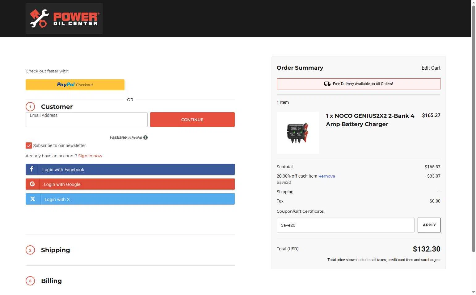Viewport: 476px width, 295px height.
Task: Login with X
Action: [130, 199]
